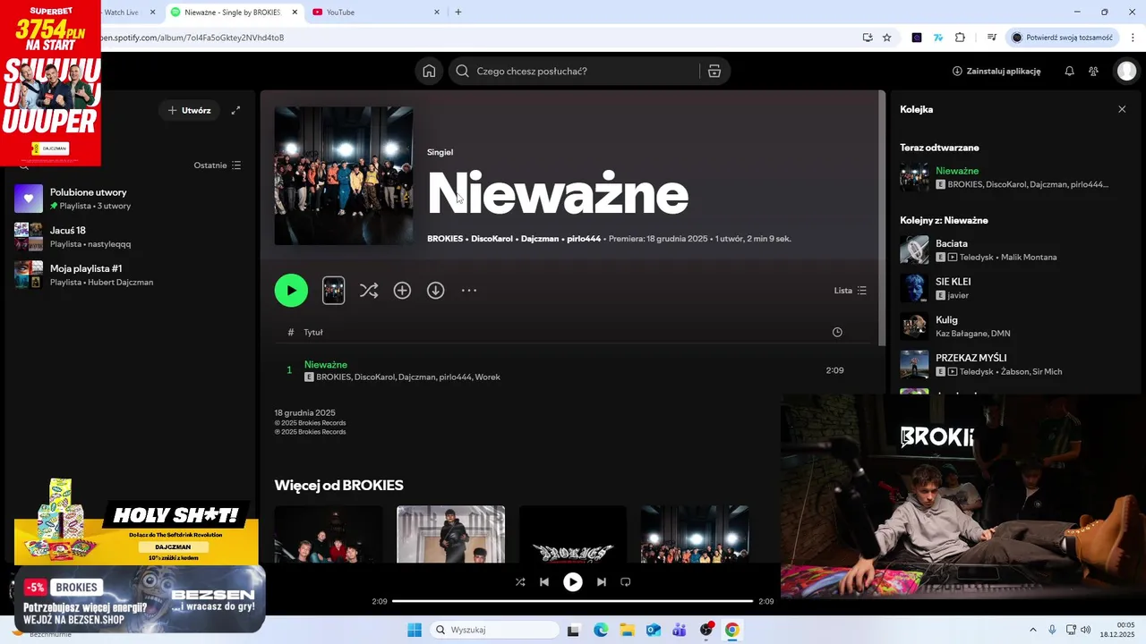
Task: Open notifications bell in Spotify header
Action: tap(1069, 72)
